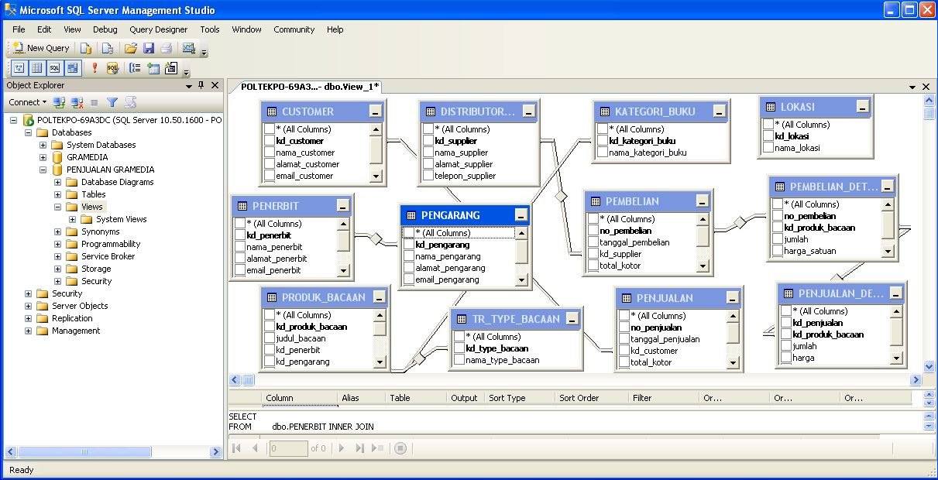Open the Community menu
The image size is (938, 480).
tap(294, 29)
